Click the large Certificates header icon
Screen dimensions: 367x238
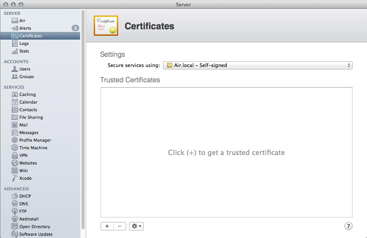[x=106, y=26]
